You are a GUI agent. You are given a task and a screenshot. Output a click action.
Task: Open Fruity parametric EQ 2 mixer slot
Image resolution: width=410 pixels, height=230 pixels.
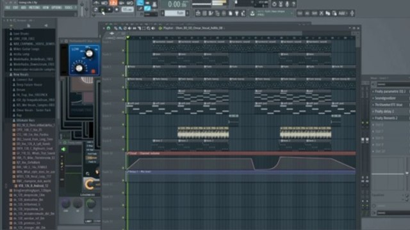390,91
